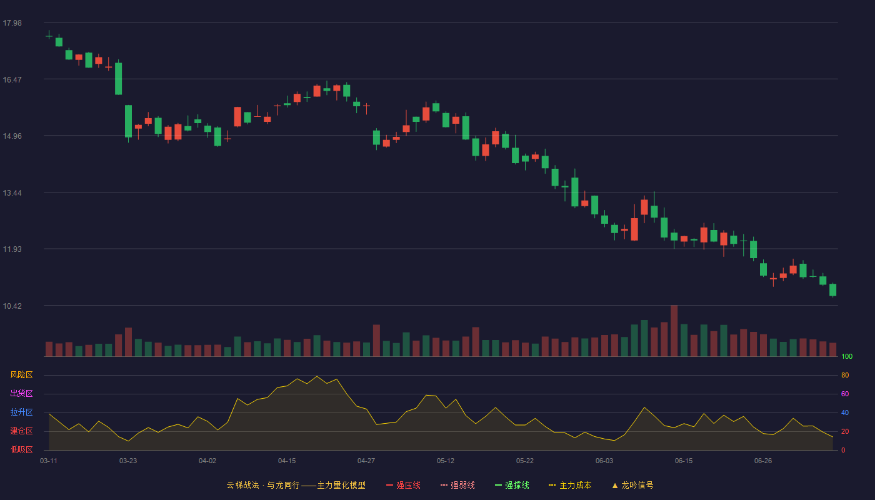The width and height of the screenshot is (875, 500).
Task: Select the 出货区 zone label
Action: pyautogui.click(x=21, y=394)
